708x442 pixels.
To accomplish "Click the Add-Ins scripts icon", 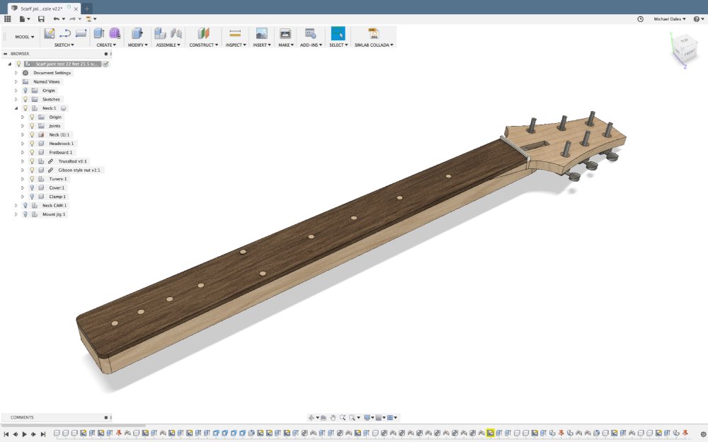I will [x=310, y=33].
